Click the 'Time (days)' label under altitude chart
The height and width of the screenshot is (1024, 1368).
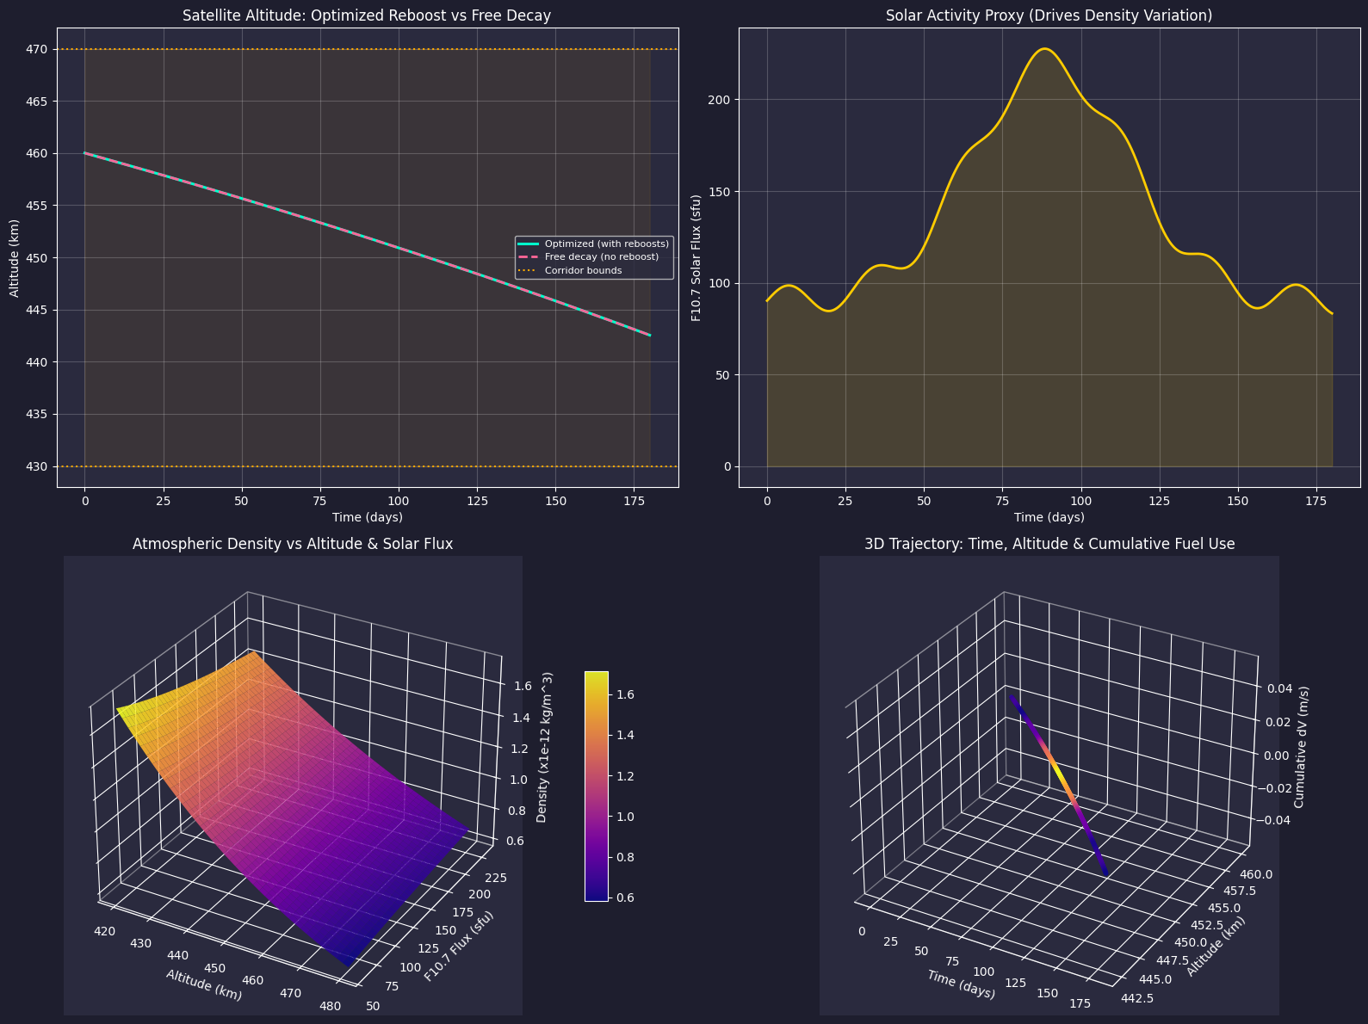368,517
